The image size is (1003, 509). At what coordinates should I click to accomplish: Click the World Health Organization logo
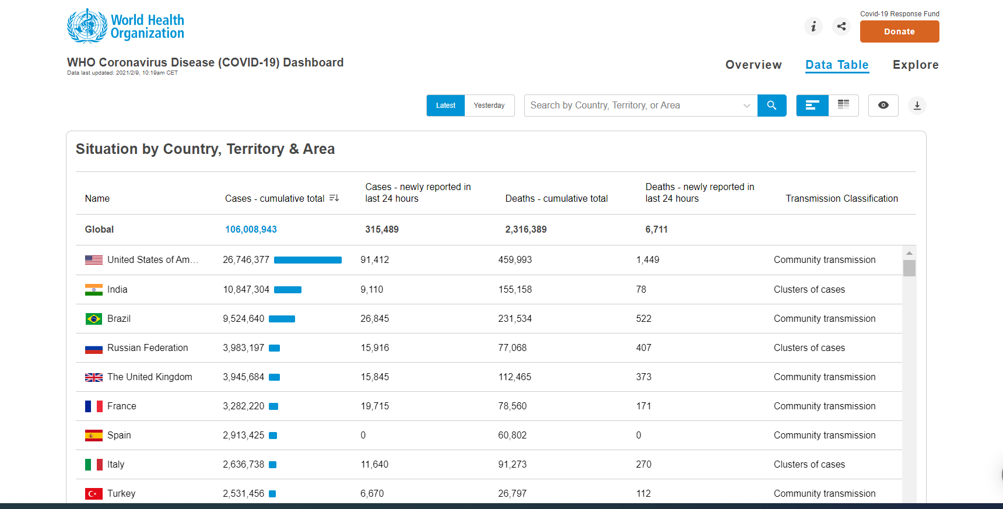click(125, 26)
